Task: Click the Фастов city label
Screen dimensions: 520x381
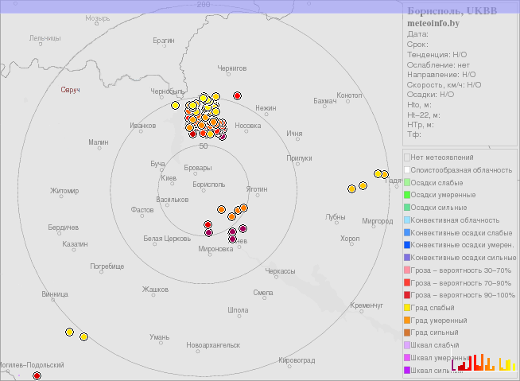Action: click(142, 210)
